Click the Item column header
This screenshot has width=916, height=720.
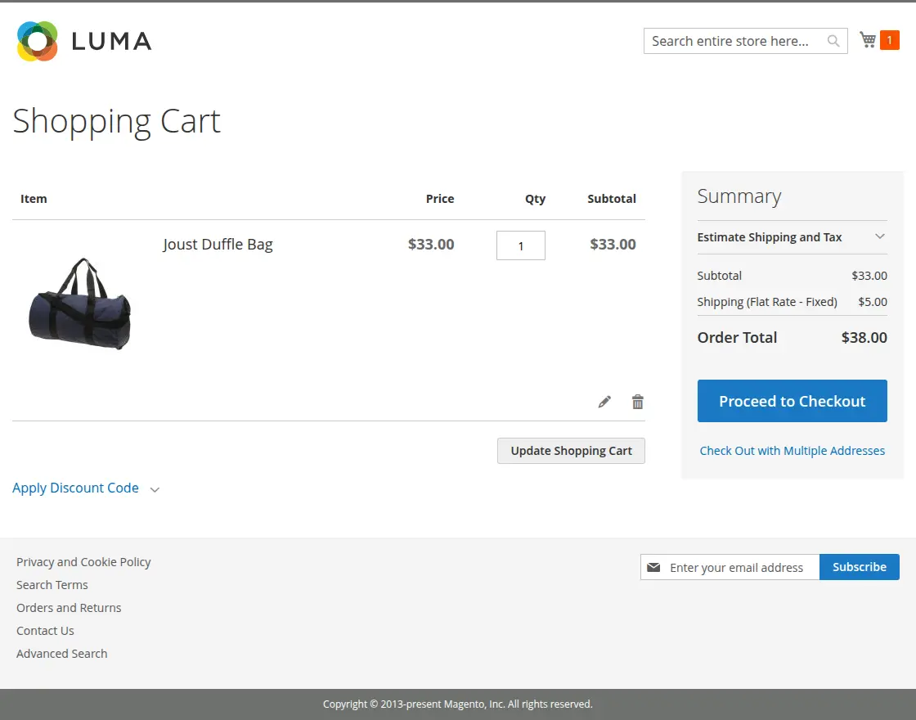click(x=34, y=199)
